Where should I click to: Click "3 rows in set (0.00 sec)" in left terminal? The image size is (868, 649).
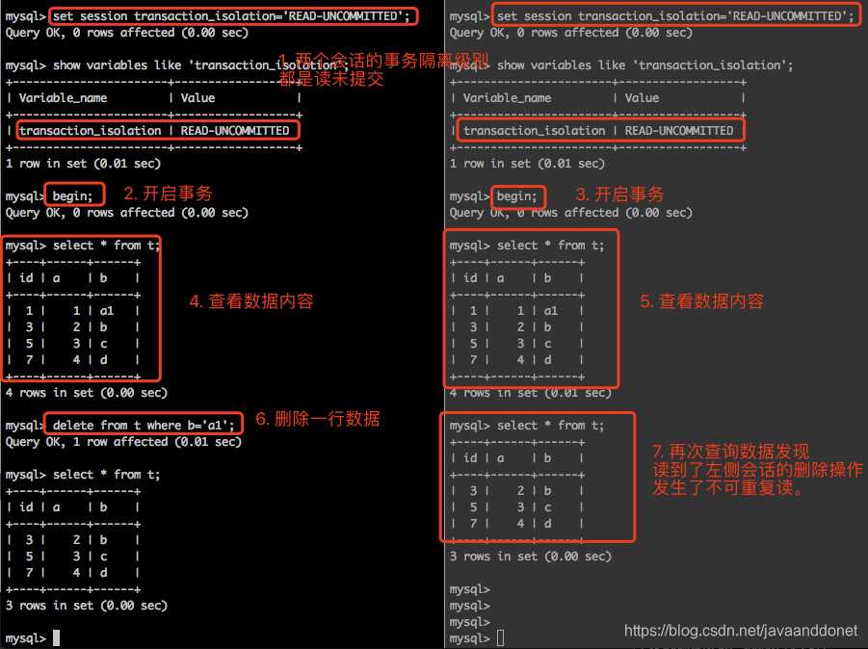87,606
